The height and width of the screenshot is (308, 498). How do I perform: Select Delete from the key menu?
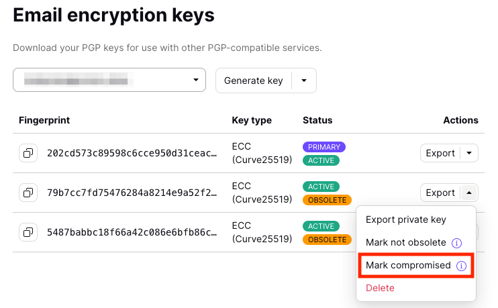[380, 288]
